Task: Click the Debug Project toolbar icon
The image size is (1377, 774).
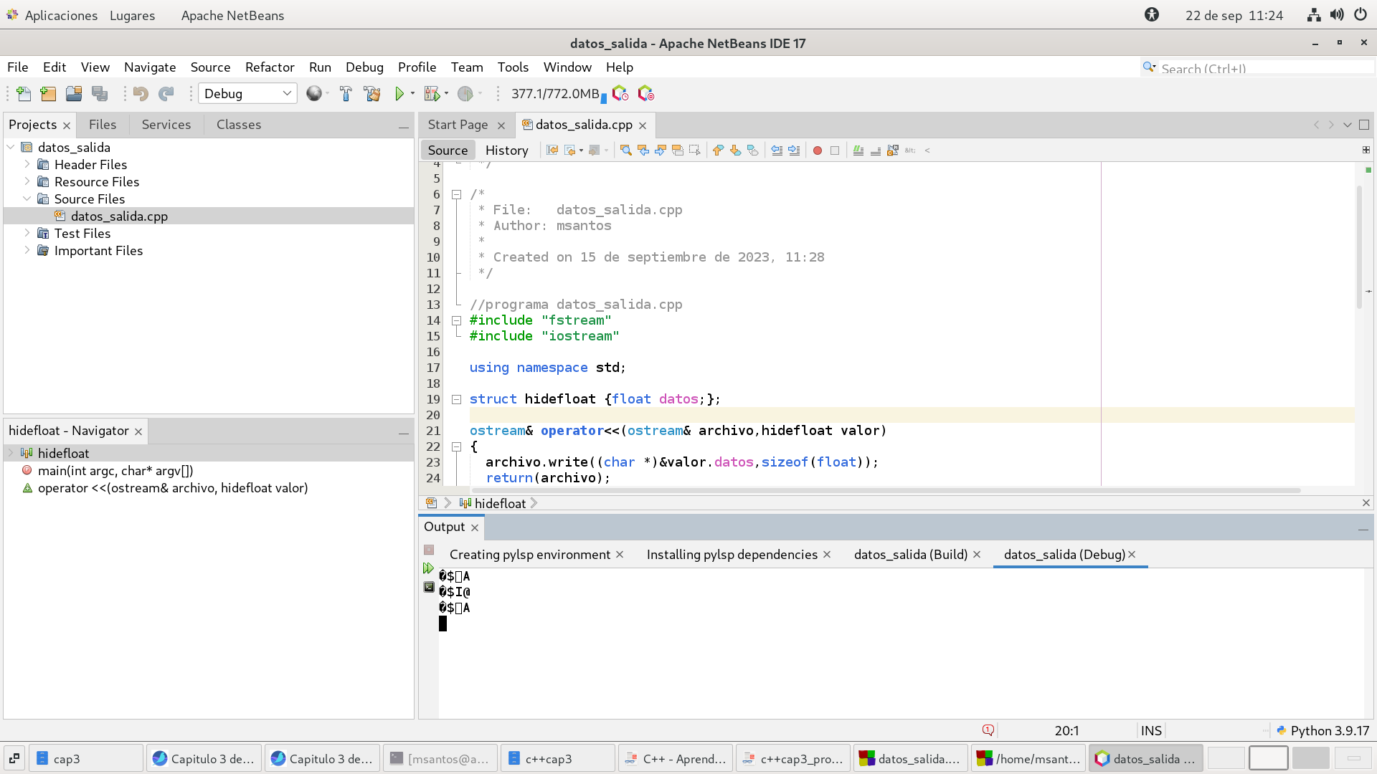Action: 432,94
